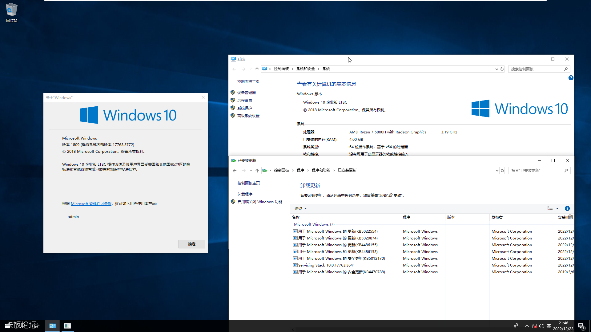Open Control Panel Home in System window
Viewport: 591px width, 332px height.
click(248, 82)
